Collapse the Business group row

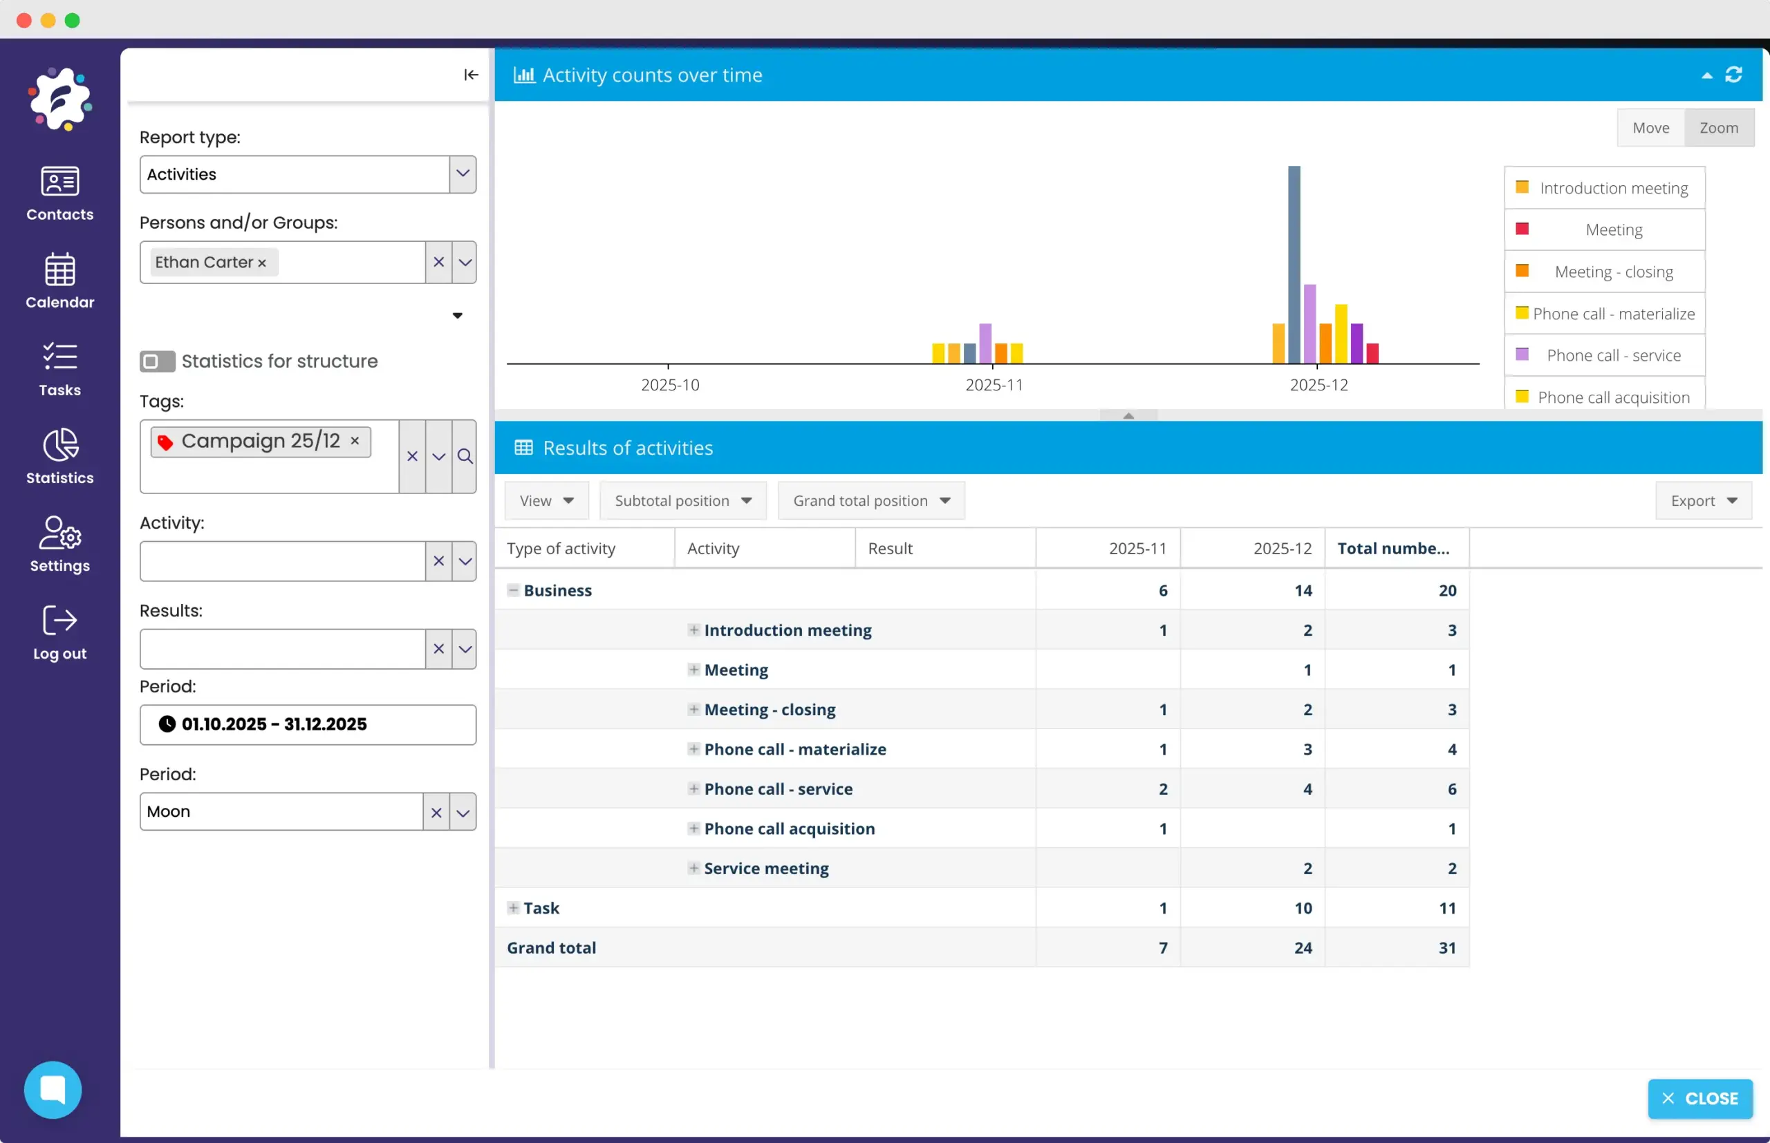[513, 590]
